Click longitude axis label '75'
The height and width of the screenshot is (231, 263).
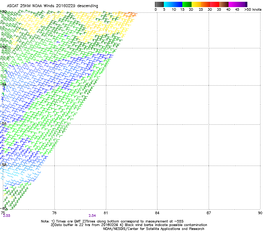click(3, 213)
